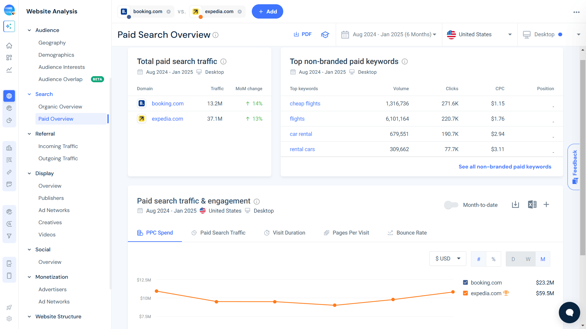Uncheck booking.com in the chart legend

(465, 282)
